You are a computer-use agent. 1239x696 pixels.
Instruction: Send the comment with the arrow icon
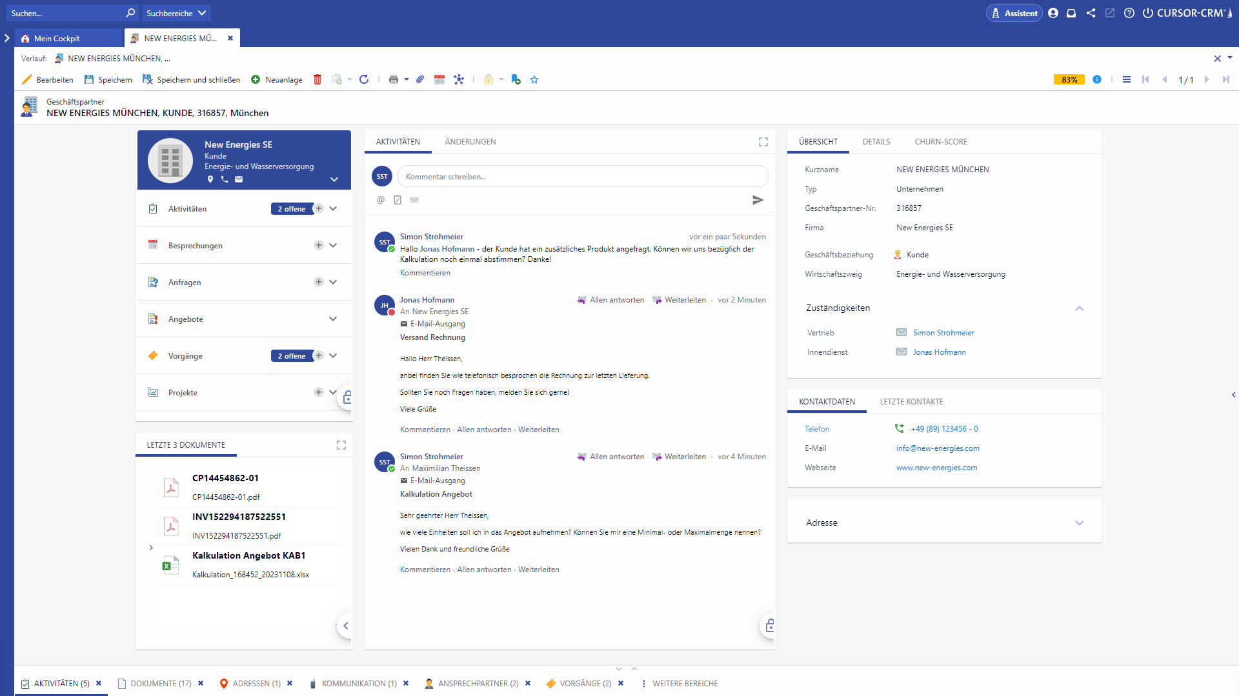pyautogui.click(x=758, y=200)
